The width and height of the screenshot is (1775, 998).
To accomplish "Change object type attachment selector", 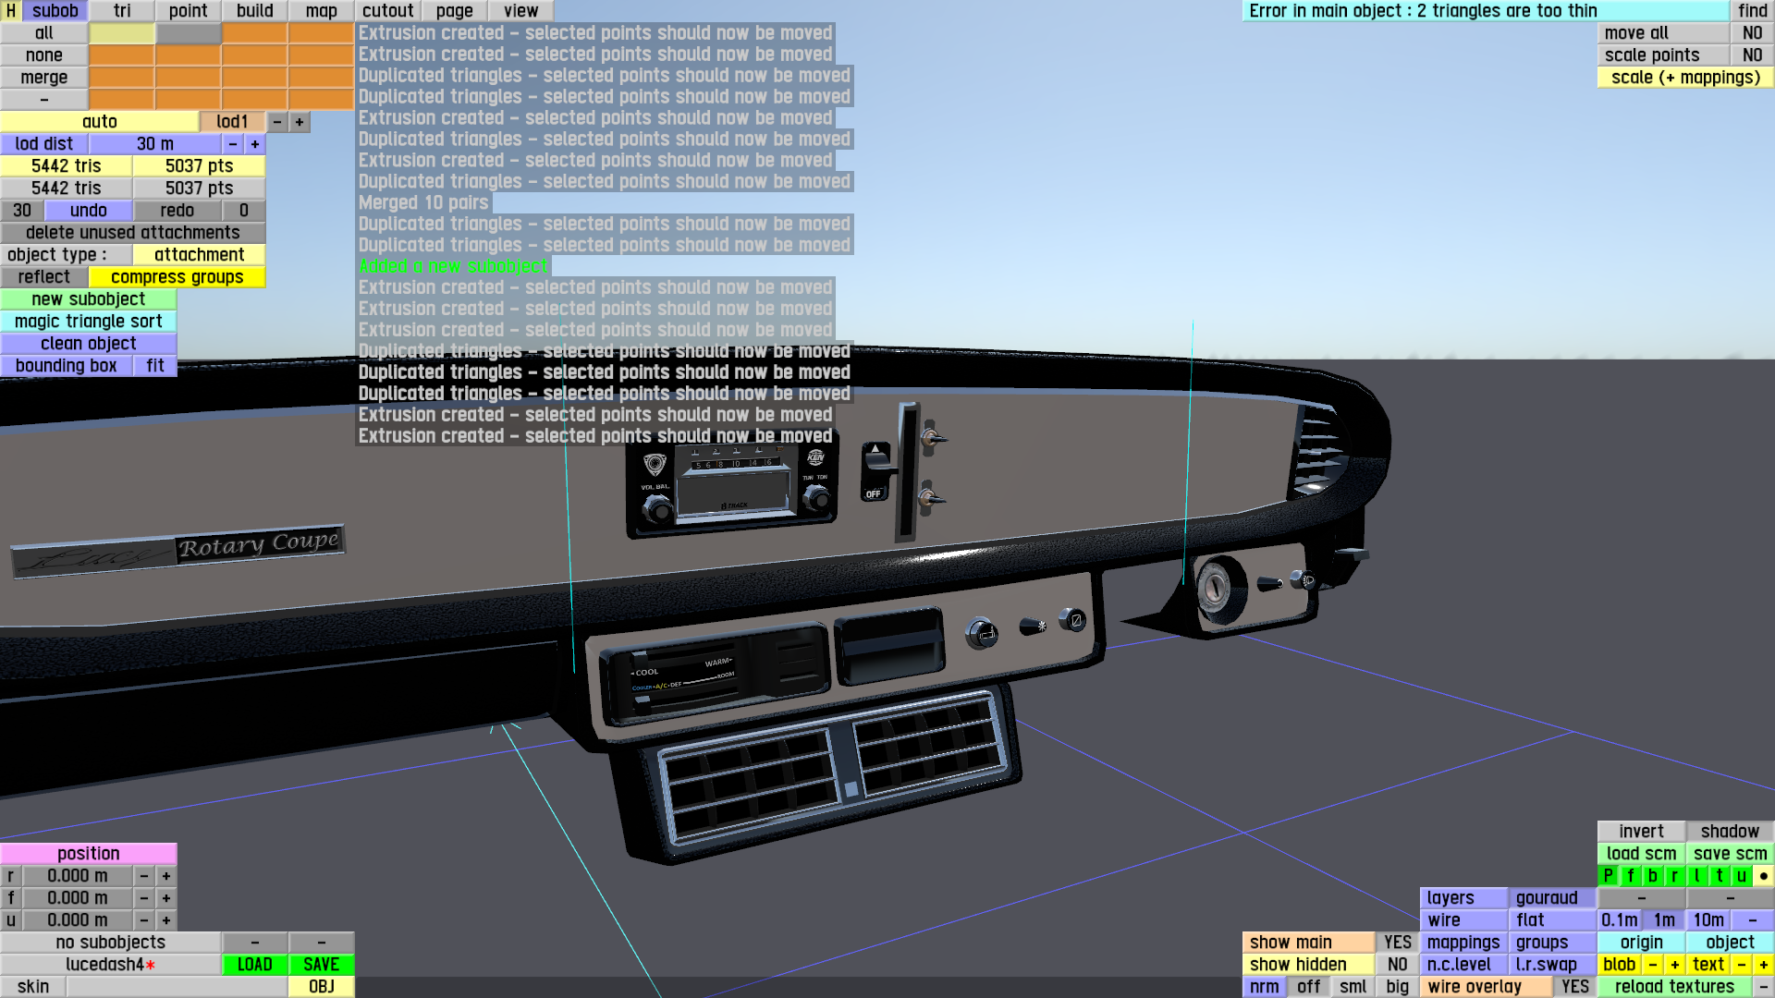I will tap(199, 255).
